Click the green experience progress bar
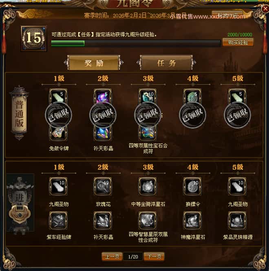The height and width of the screenshot is (271, 269). [136, 43]
